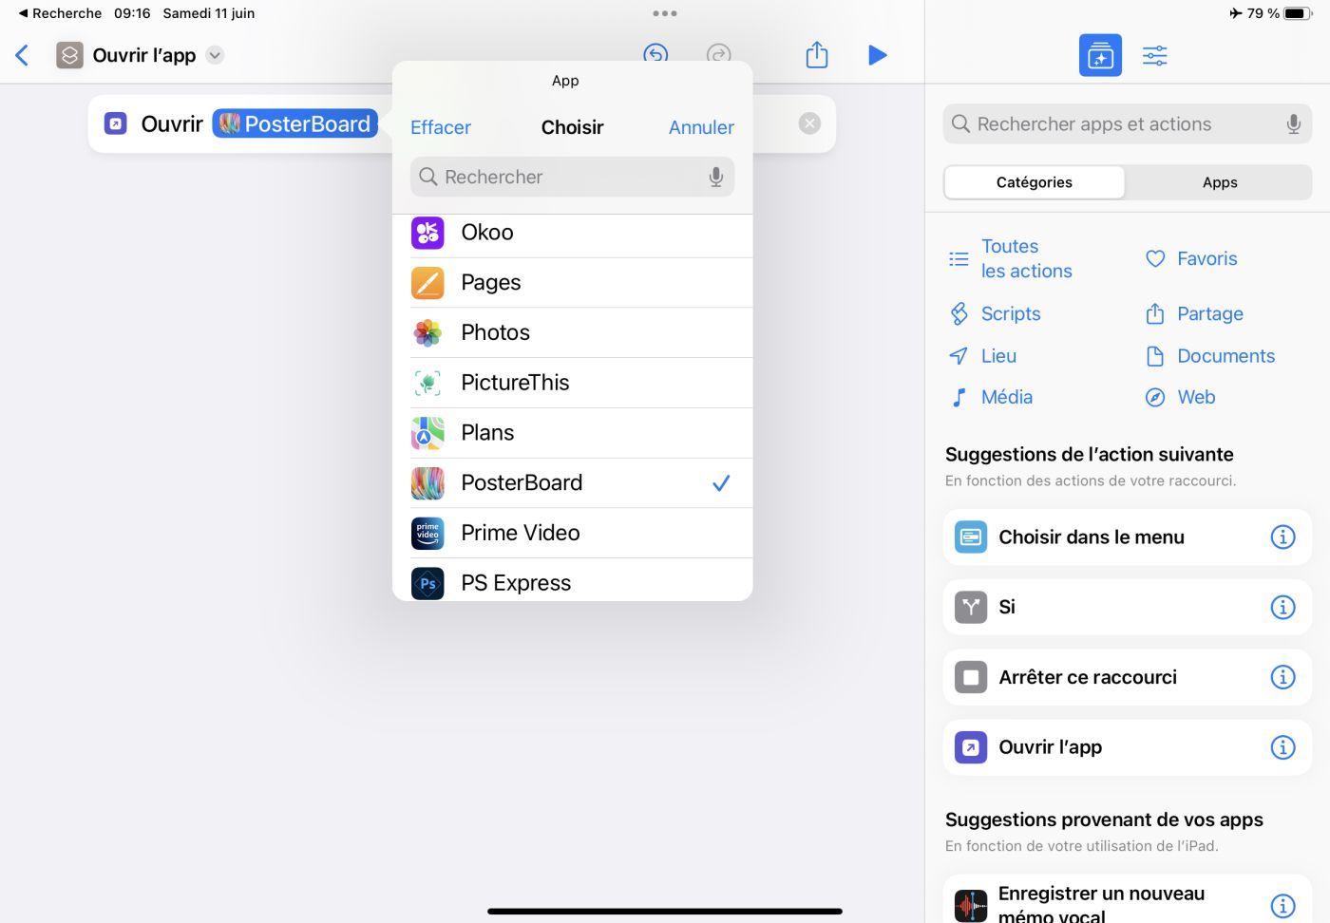Show the action library panel icon
Viewport: 1330px width, 923px height.
coord(1100,55)
